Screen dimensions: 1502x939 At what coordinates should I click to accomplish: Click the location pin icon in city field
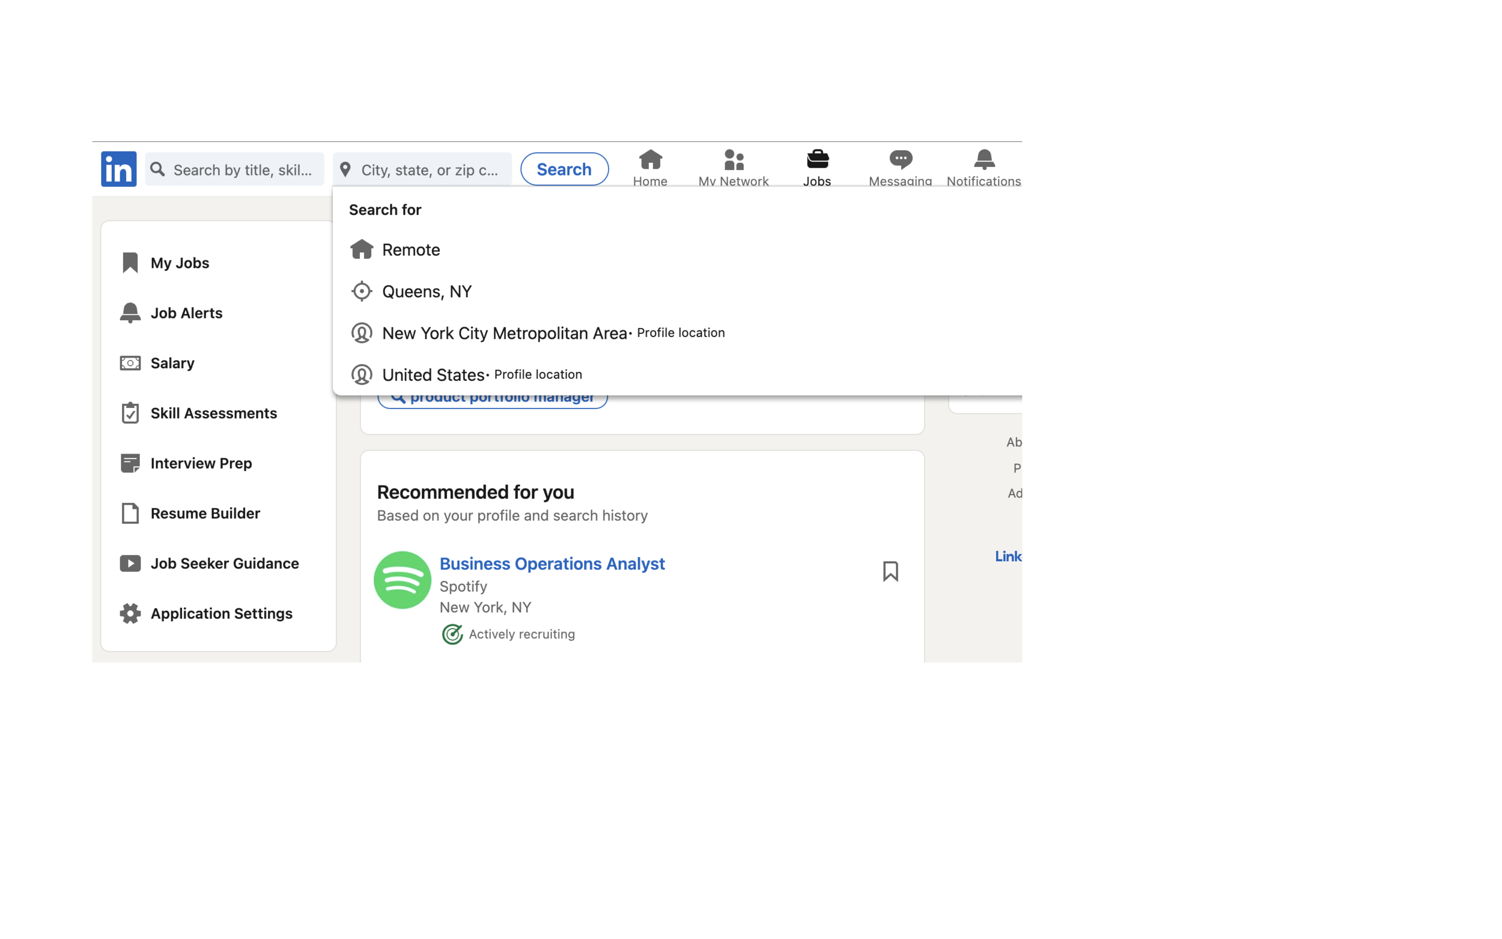click(345, 169)
